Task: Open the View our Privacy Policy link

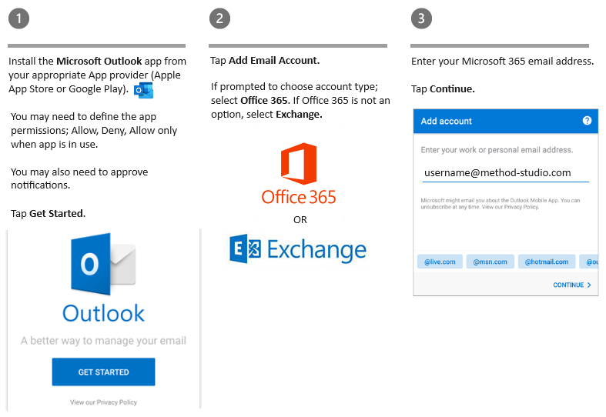Action: 104,402
